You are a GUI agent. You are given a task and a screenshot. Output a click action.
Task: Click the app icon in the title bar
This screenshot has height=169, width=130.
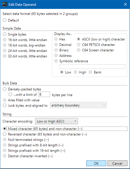[x=5, y=4]
